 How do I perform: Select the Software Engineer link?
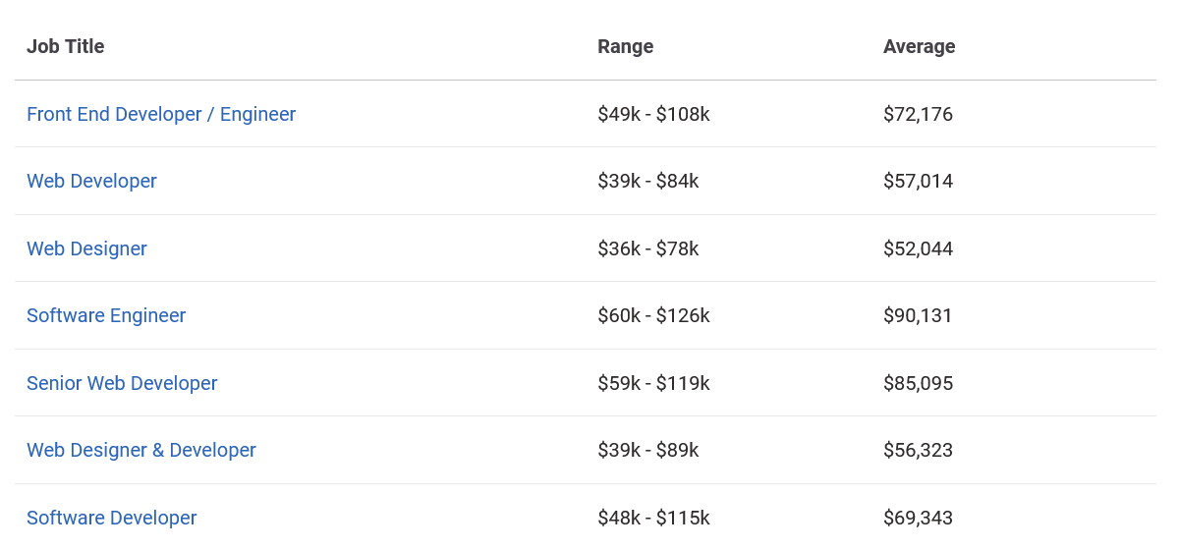click(106, 315)
